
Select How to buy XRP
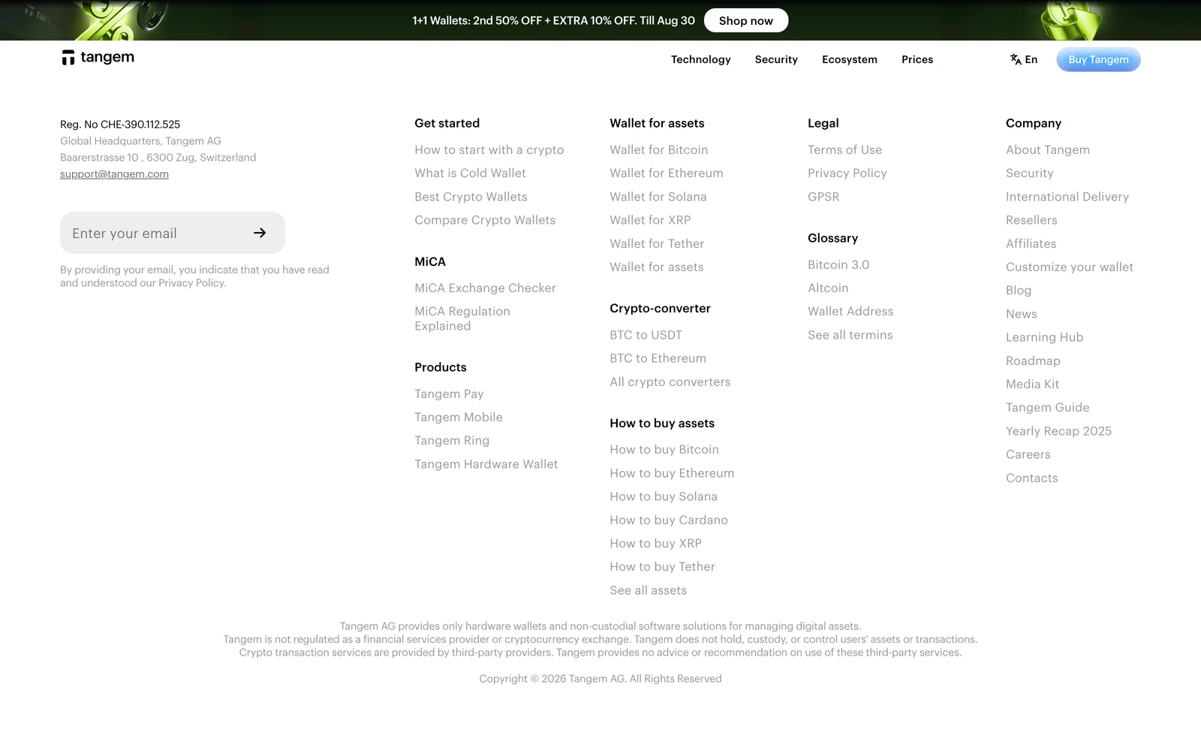(655, 543)
